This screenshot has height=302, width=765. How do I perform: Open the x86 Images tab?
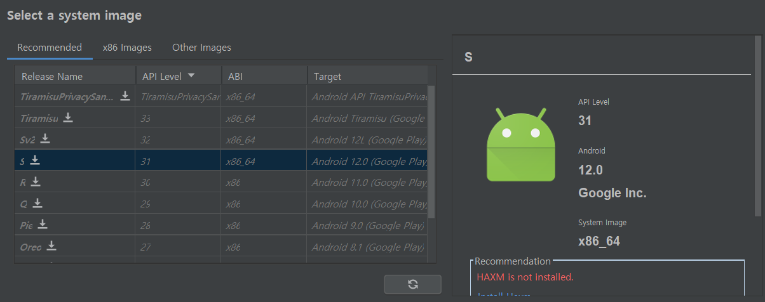pyautogui.click(x=127, y=48)
